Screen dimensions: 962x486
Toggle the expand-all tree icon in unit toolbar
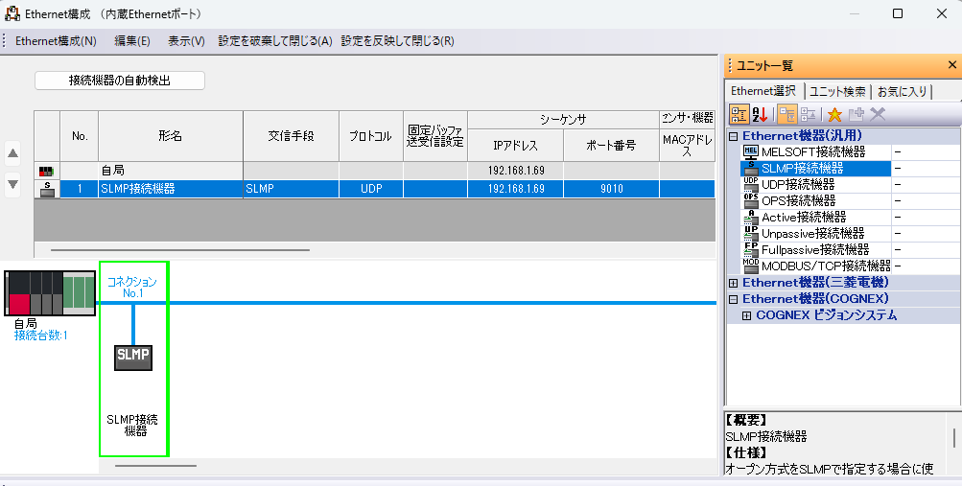[x=786, y=114]
